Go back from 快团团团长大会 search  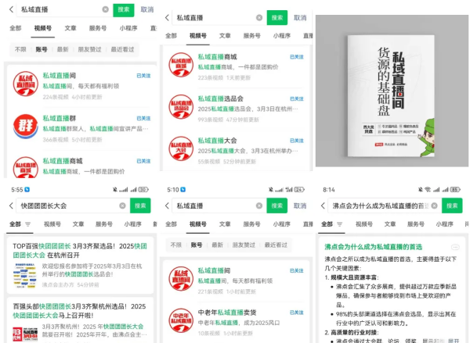click(9, 205)
